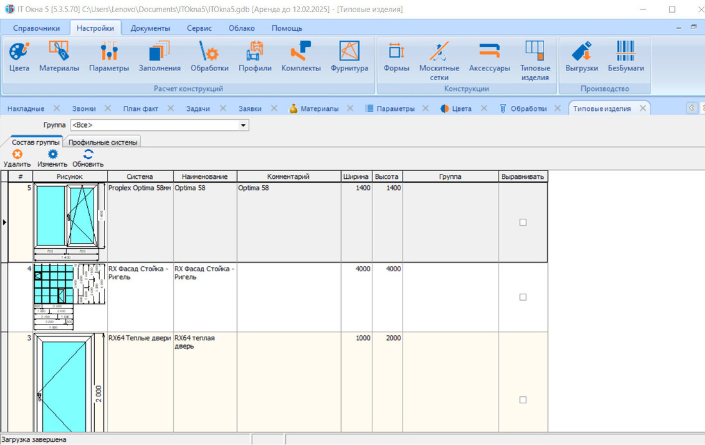
Task: Sort table by the Система column header
Action: click(140, 177)
